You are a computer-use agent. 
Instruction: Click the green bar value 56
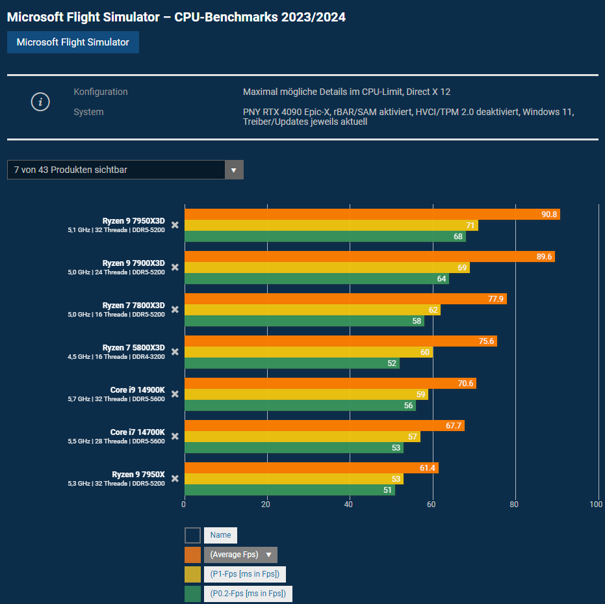(x=408, y=405)
